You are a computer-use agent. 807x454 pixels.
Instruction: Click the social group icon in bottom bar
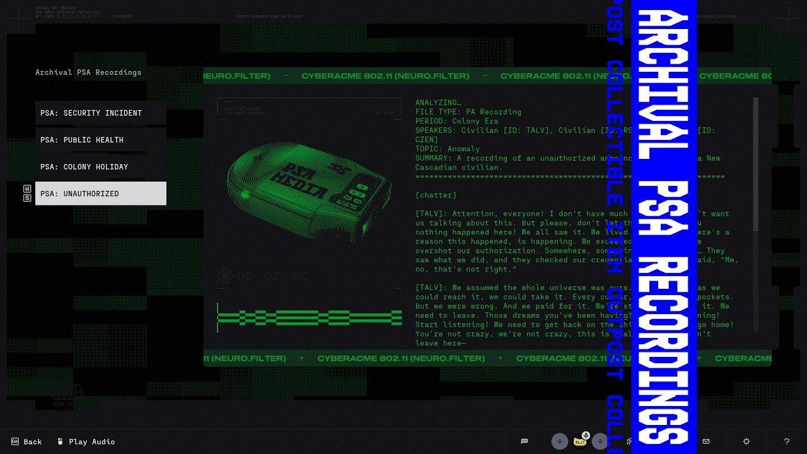pos(629,441)
